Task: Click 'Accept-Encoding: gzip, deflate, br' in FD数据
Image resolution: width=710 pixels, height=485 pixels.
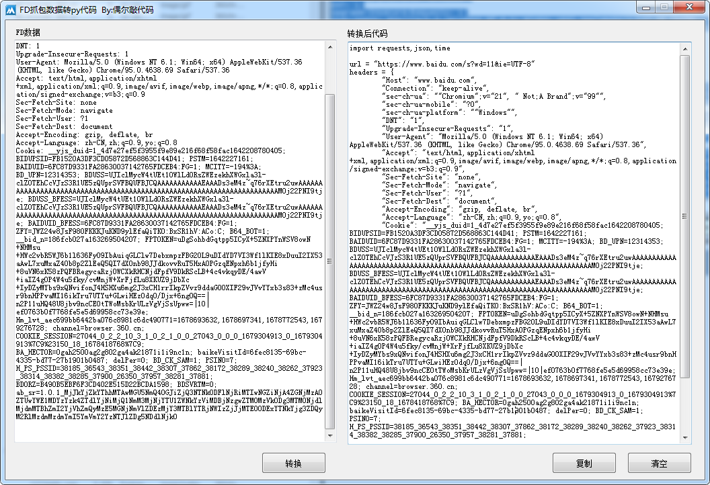Action: tap(84, 135)
